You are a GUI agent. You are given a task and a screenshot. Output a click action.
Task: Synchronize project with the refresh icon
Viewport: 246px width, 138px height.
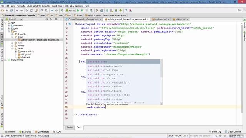pyautogui.click(x=12, y=10)
